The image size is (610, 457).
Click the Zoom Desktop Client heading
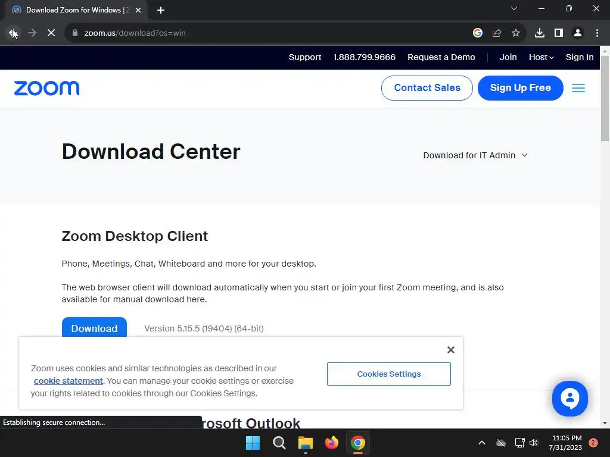(135, 236)
